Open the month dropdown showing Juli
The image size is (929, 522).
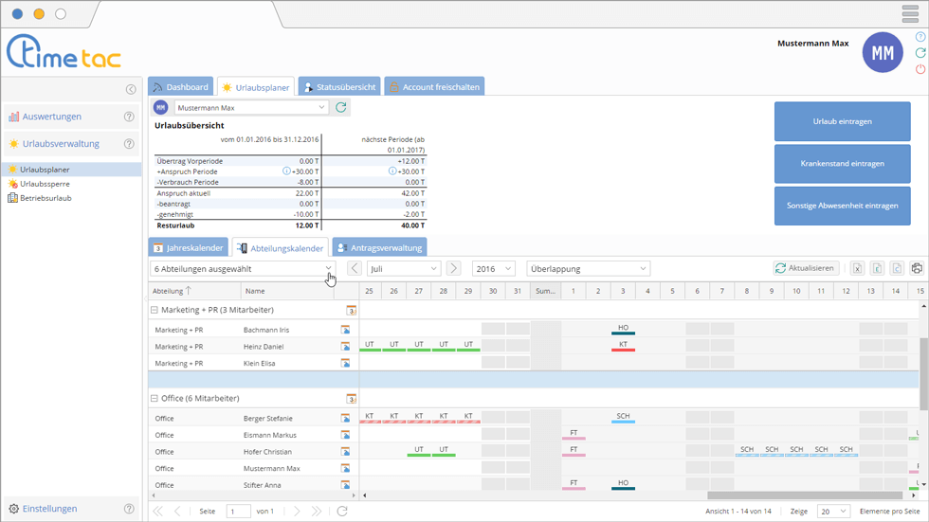tap(404, 268)
